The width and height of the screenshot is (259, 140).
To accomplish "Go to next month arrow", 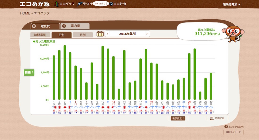I will point(147,34).
